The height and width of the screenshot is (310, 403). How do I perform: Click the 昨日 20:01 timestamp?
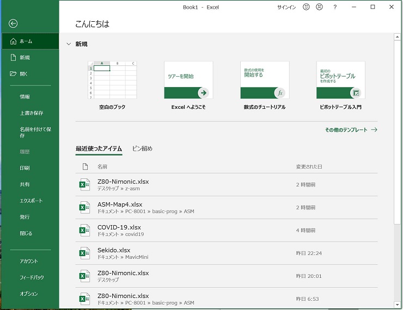coord(309,276)
